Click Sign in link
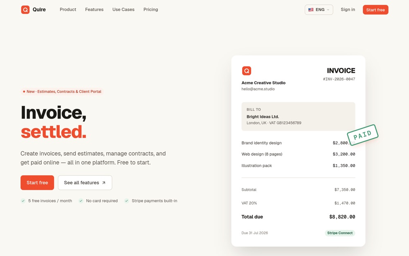The width and height of the screenshot is (409, 256). tap(348, 10)
